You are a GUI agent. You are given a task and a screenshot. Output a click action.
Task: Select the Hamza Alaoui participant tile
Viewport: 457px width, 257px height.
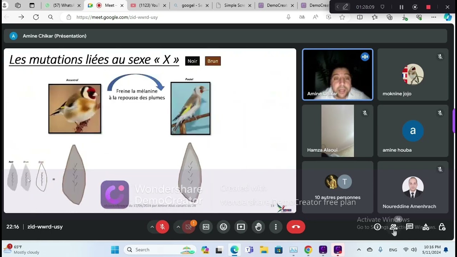337,131
